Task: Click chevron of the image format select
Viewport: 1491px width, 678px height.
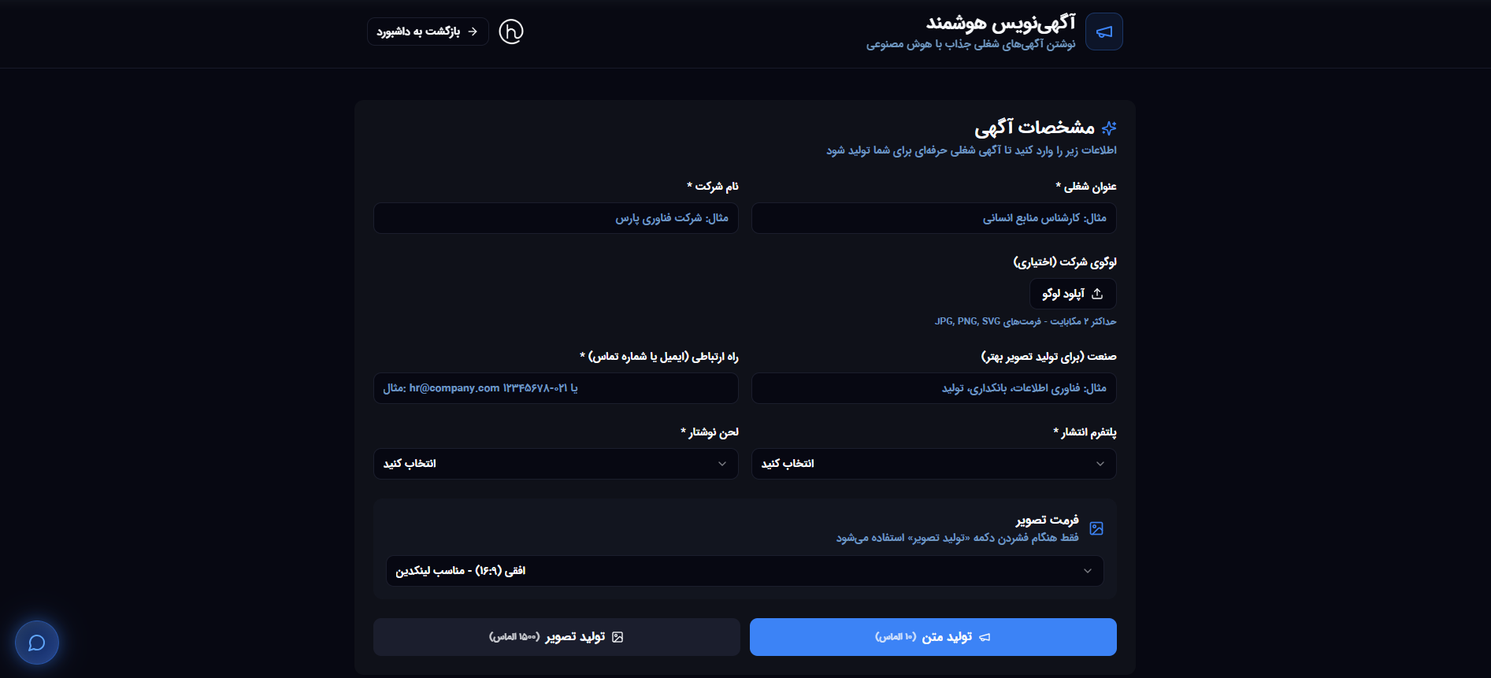Action: click(1087, 571)
